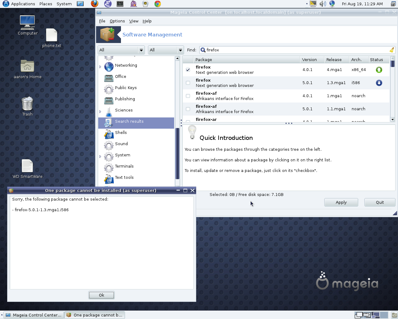Expand the Sciences category tree node

(100, 112)
